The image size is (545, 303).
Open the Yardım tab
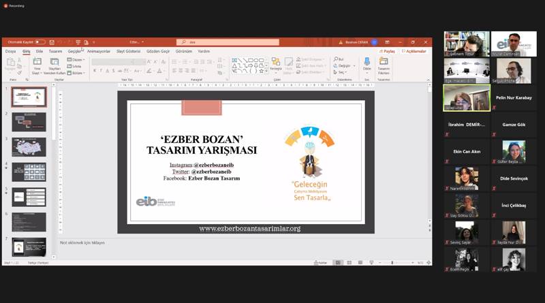point(204,51)
